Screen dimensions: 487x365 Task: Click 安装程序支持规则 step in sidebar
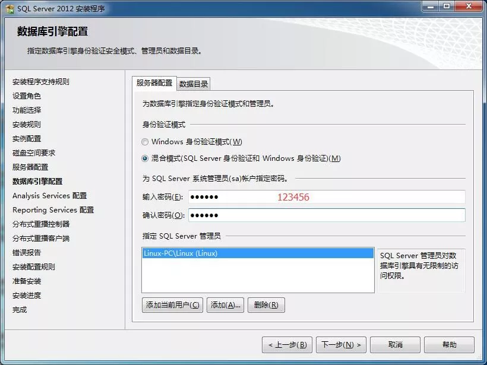tap(41, 82)
